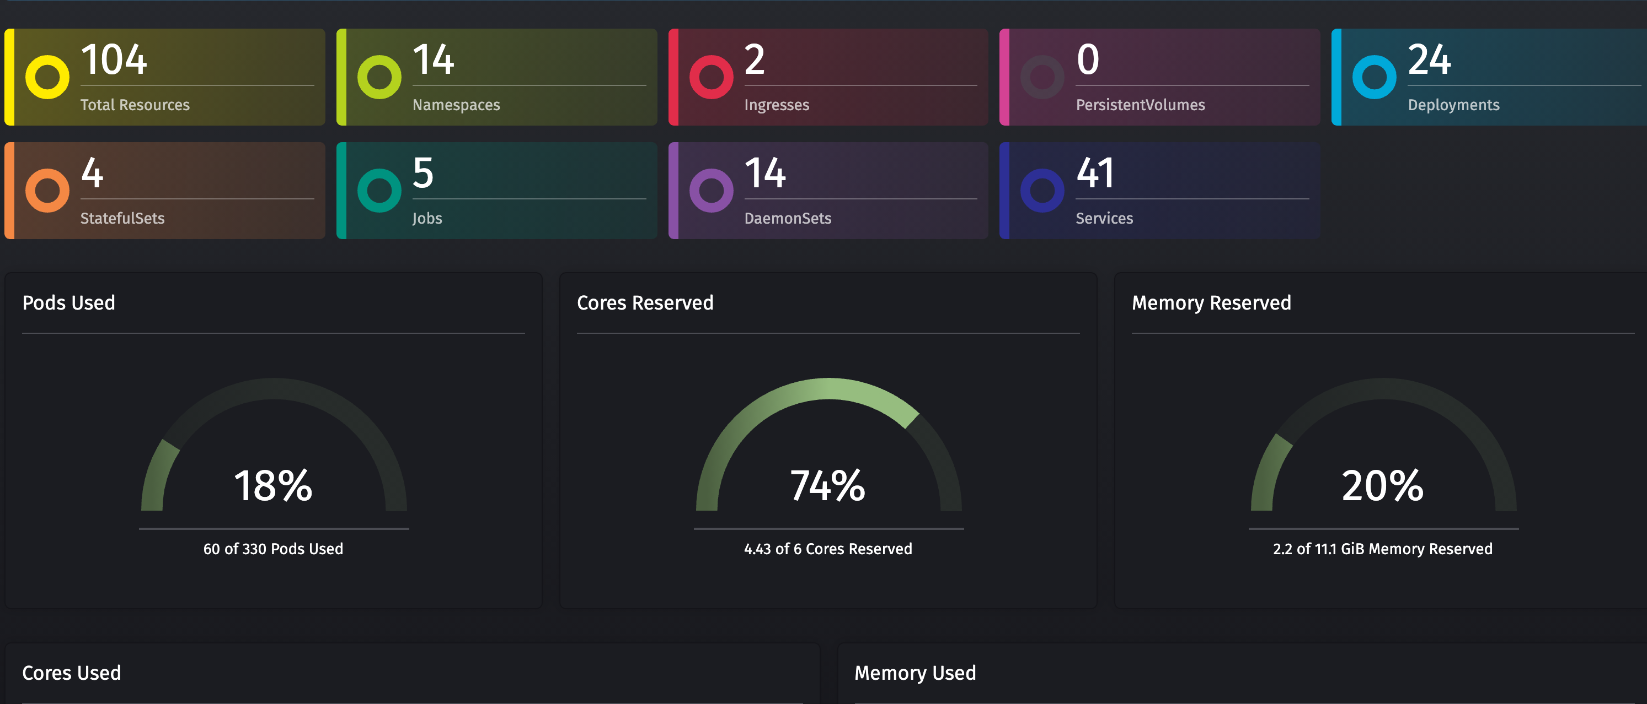The image size is (1647, 704).
Task: Click the 20% Memory Reserved gauge
Action: (x=1381, y=486)
